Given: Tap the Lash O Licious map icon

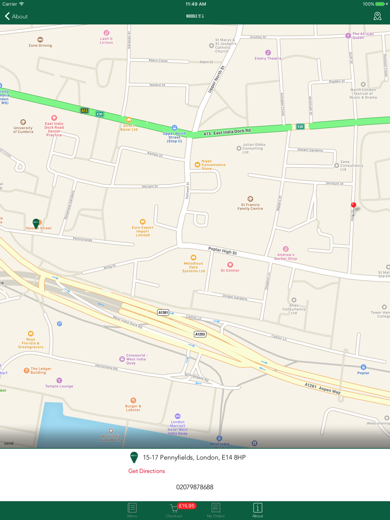Looking at the screenshot, I should [106, 33].
